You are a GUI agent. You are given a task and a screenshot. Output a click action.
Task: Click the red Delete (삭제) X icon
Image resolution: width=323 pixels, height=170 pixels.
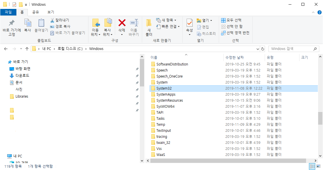(x=122, y=23)
